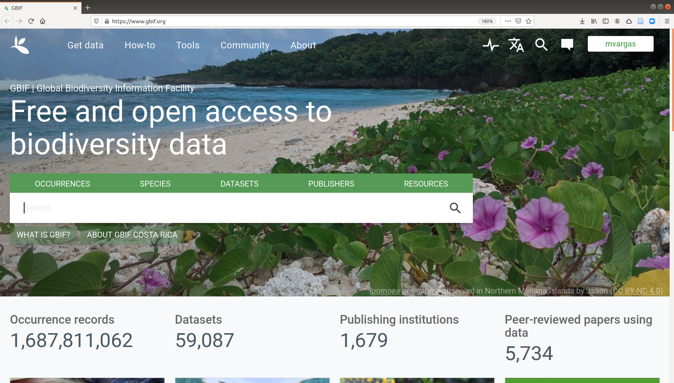This screenshot has height=383, width=674.
Task: Select the RESOURCES search tab
Action: [x=426, y=184]
